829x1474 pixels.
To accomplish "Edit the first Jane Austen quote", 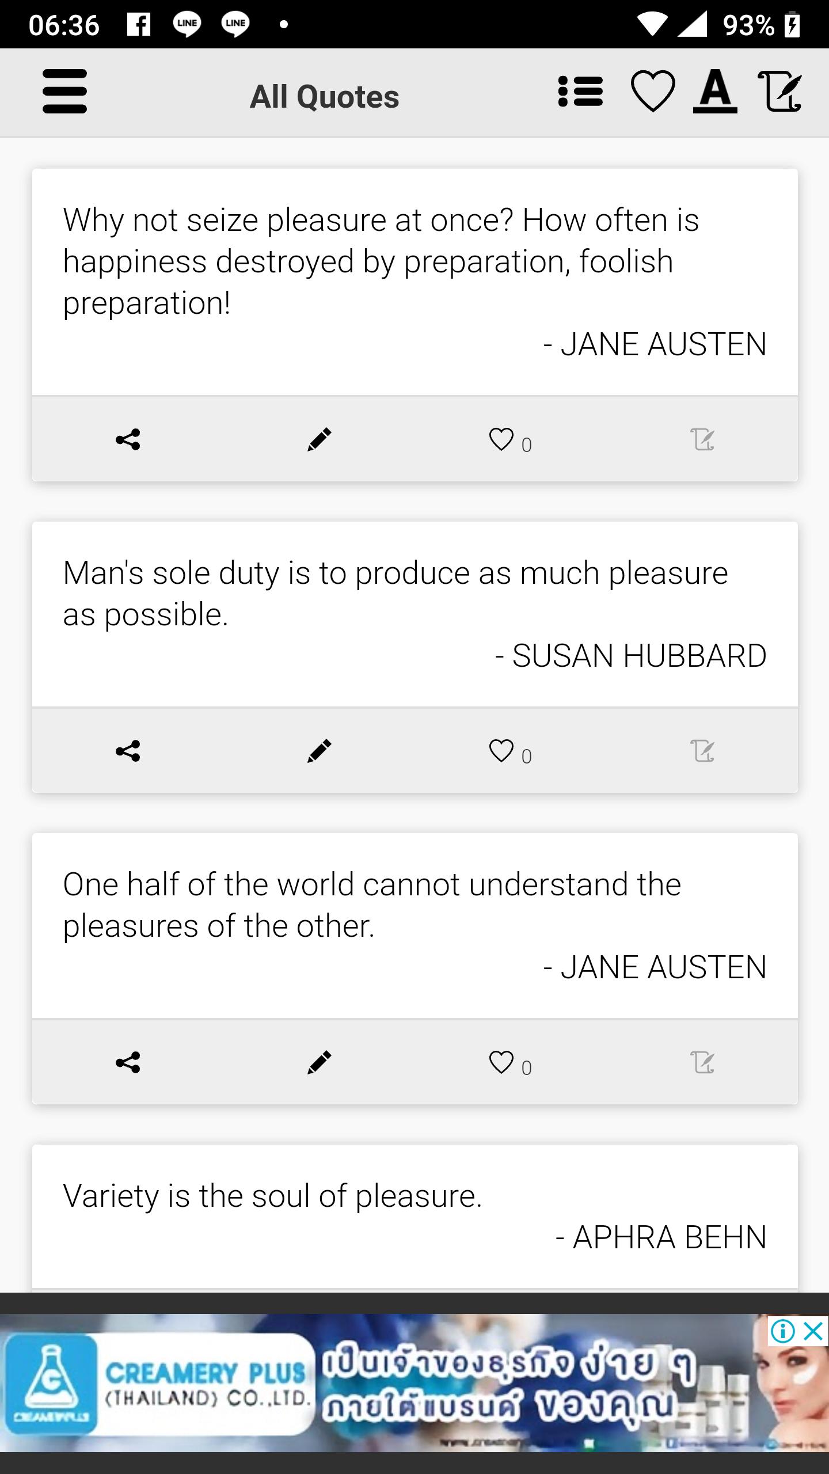I will tap(320, 439).
